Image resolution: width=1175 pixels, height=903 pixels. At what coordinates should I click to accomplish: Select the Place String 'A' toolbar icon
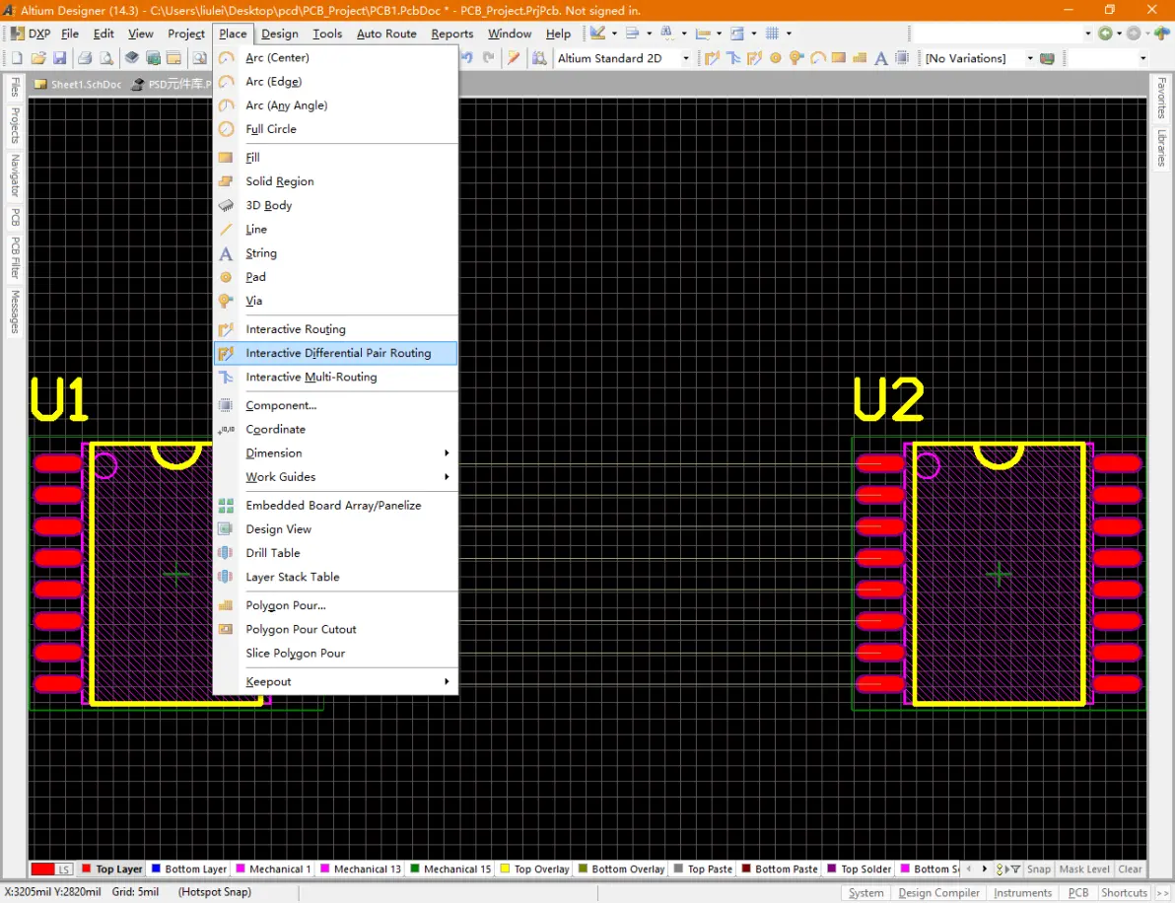coord(880,58)
